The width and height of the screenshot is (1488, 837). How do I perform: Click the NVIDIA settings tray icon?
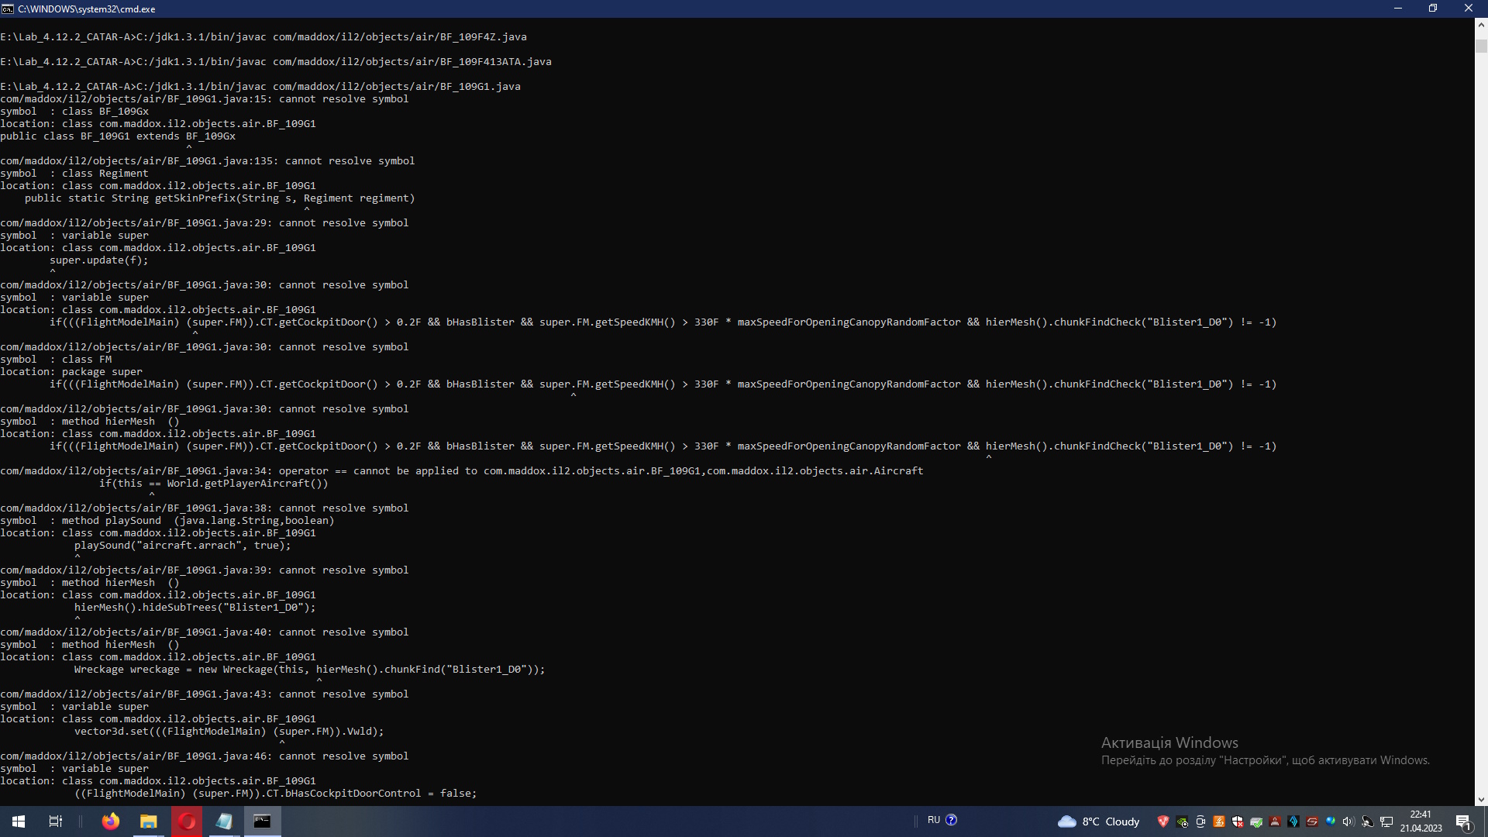point(1182,821)
